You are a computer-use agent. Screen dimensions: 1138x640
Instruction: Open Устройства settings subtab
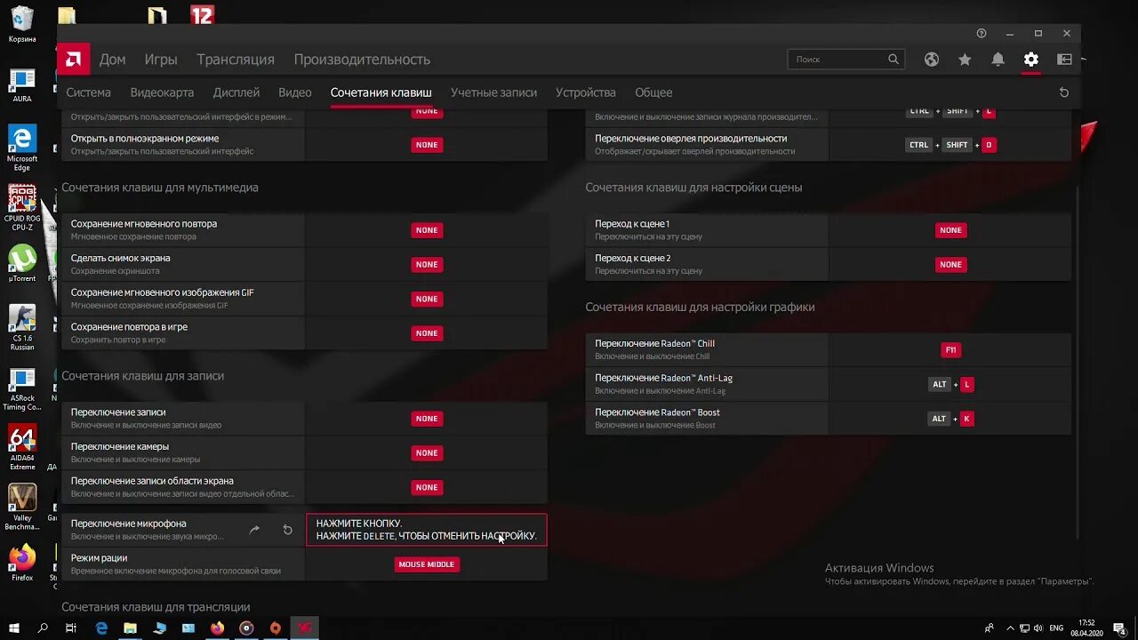586,92
